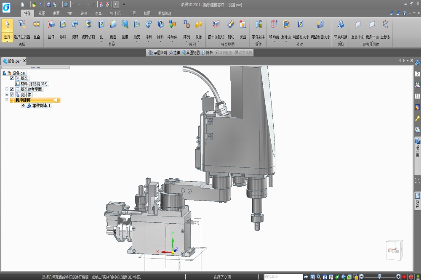The height and width of the screenshot is (280, 421).
Task: Toggle the 设计体 checkbox
Action: tap(12, 95)
